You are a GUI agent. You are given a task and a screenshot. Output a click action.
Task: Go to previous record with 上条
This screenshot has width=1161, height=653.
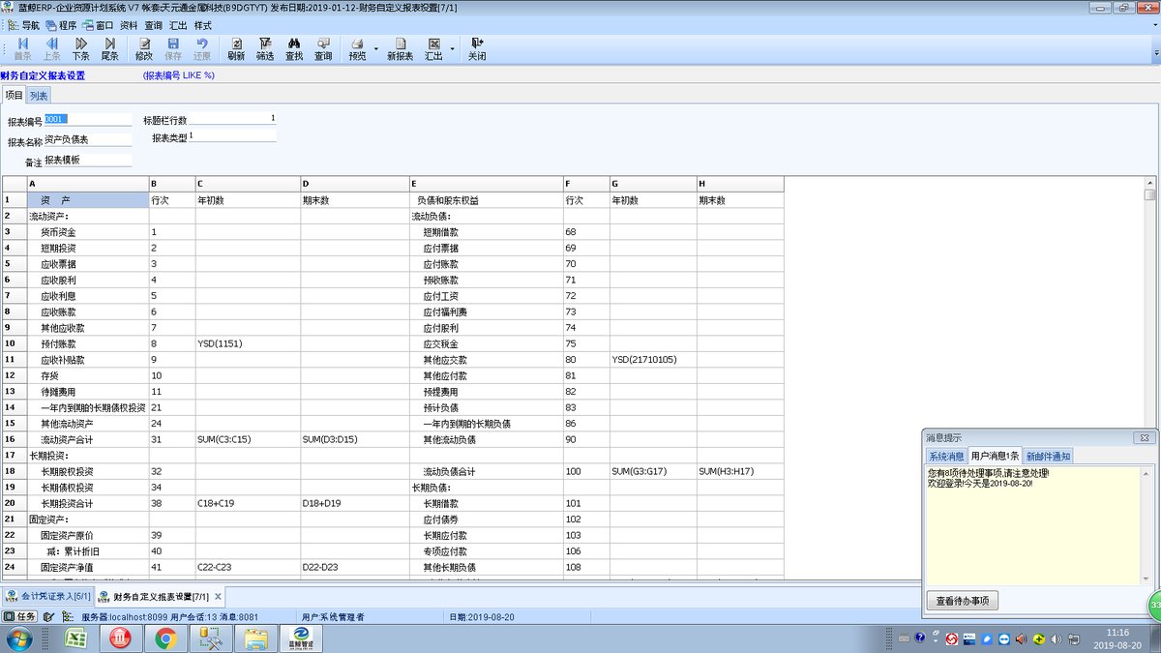52,49
